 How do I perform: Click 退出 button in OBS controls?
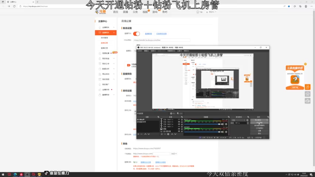(x=259, y=133)
